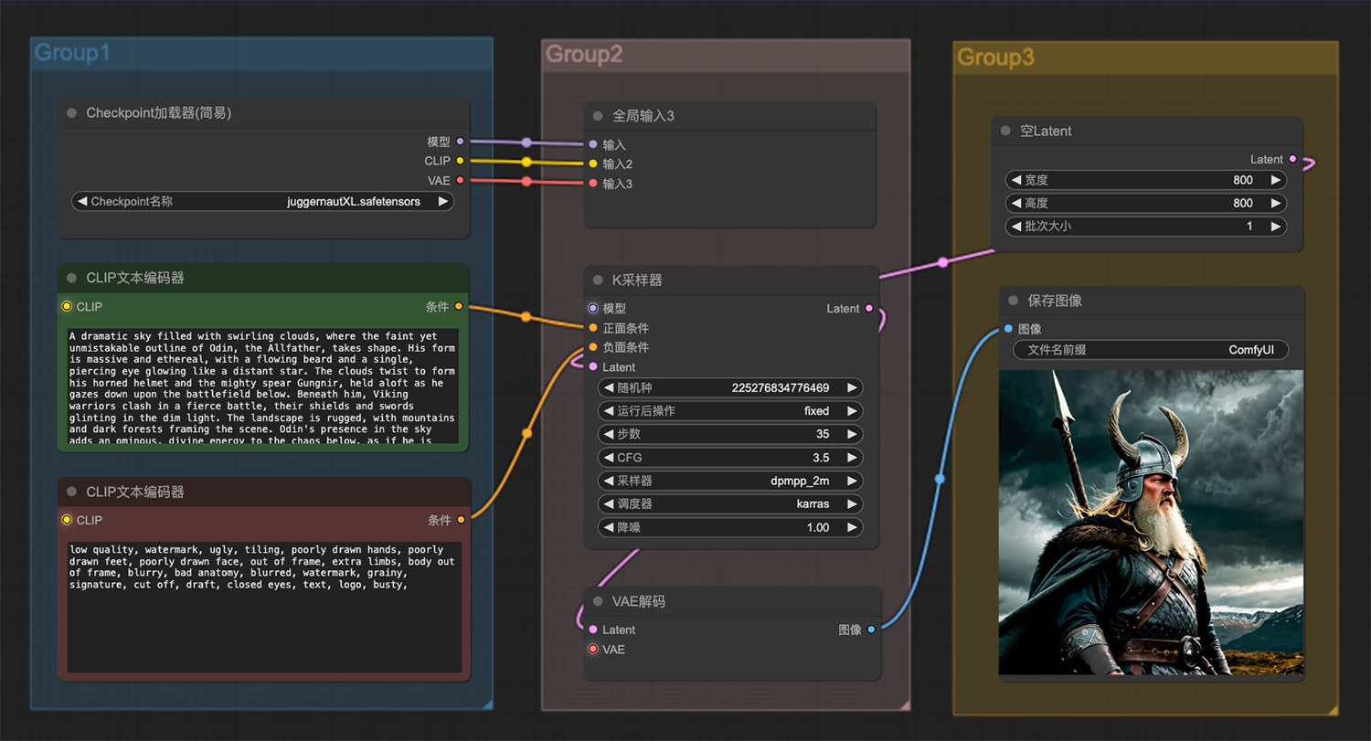Click the 全局输入3 node collapse dot
The image size is (1371, 741).
pos(598,116)
